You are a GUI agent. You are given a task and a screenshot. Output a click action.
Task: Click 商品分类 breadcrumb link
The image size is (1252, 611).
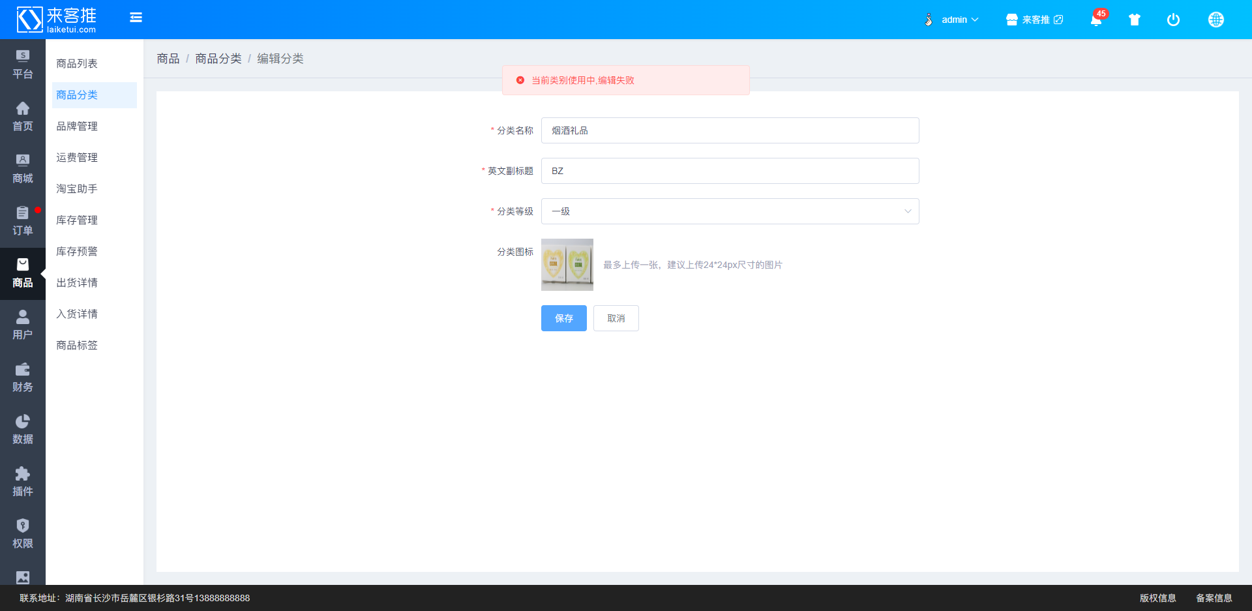coord(218,59)
